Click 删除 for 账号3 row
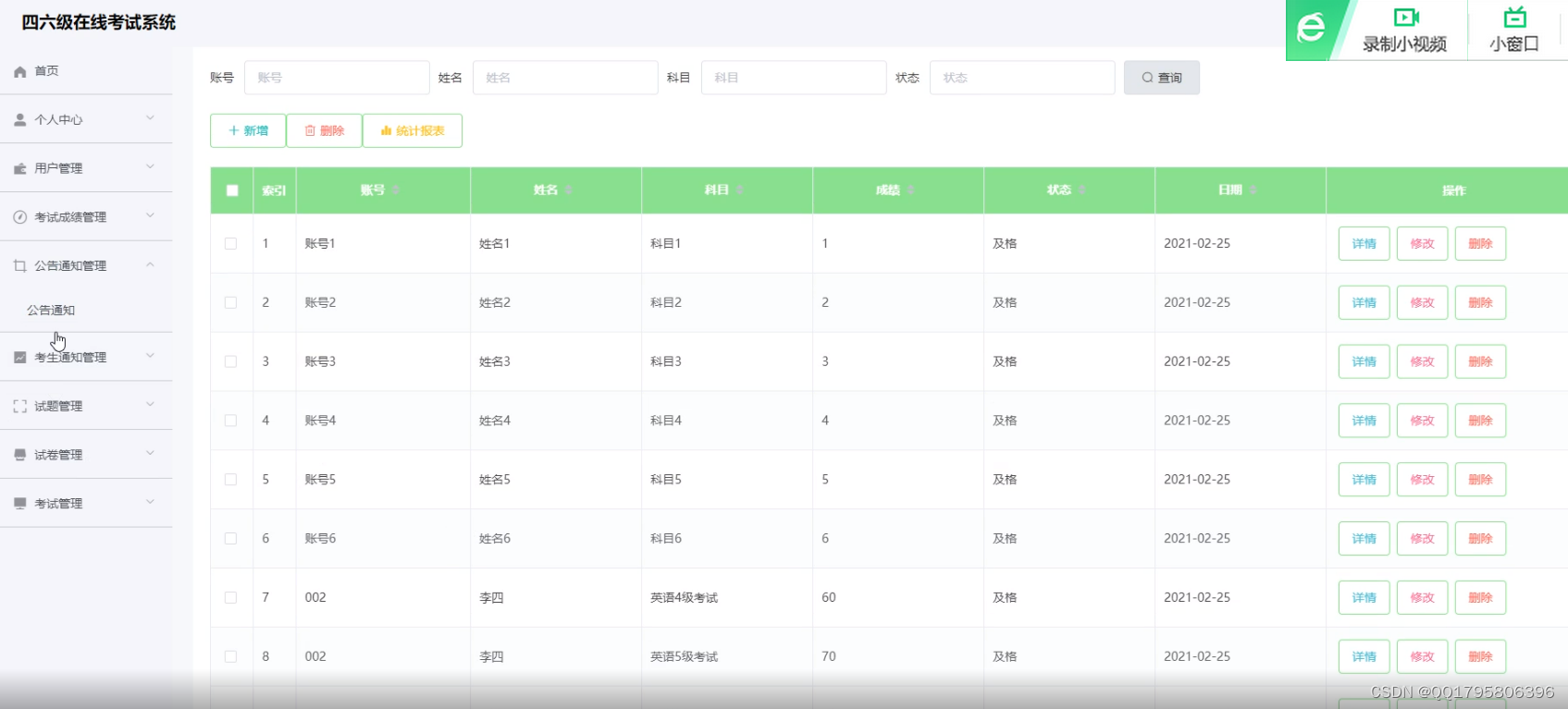Screen dimensions: 1568x709 1480,361
